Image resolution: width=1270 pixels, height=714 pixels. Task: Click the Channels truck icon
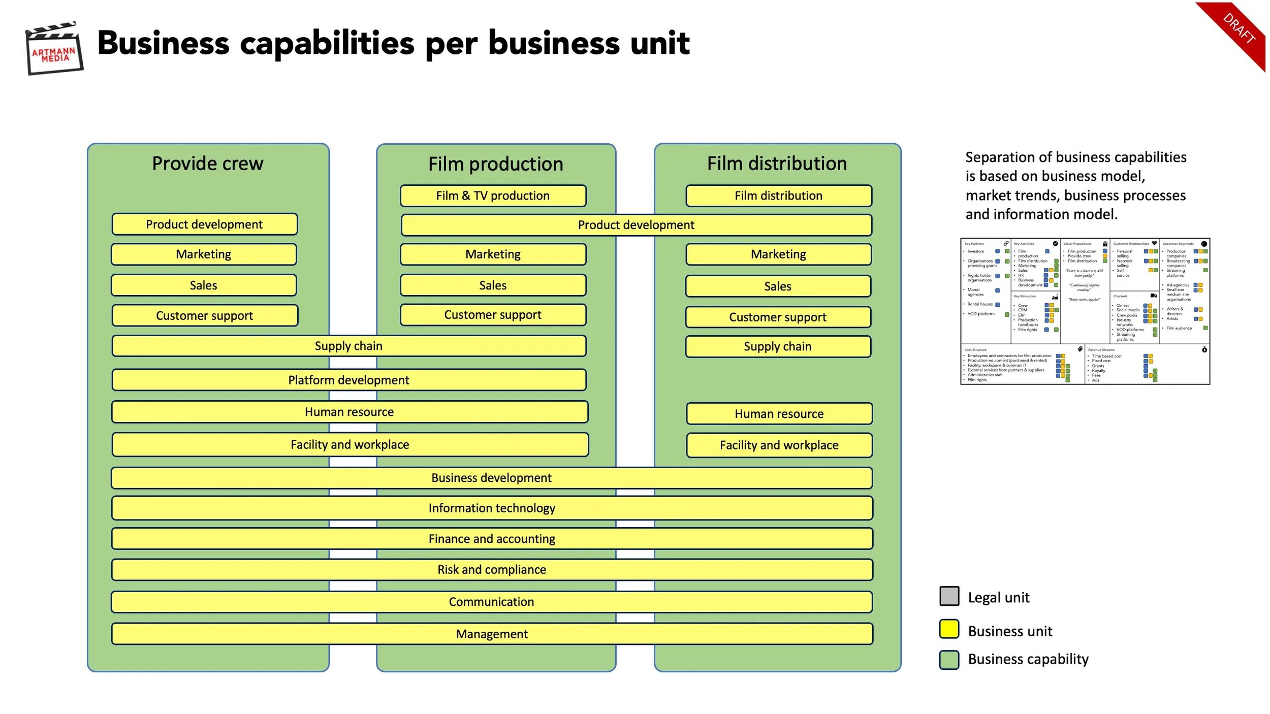point(1154,296)
